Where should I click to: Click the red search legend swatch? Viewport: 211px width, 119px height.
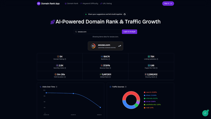145,92
